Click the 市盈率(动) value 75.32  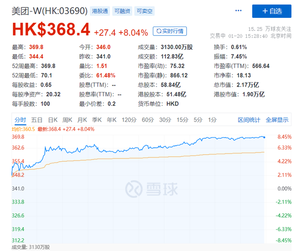point(177,66)
